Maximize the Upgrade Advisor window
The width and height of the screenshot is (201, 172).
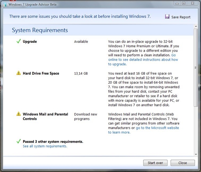184,3
